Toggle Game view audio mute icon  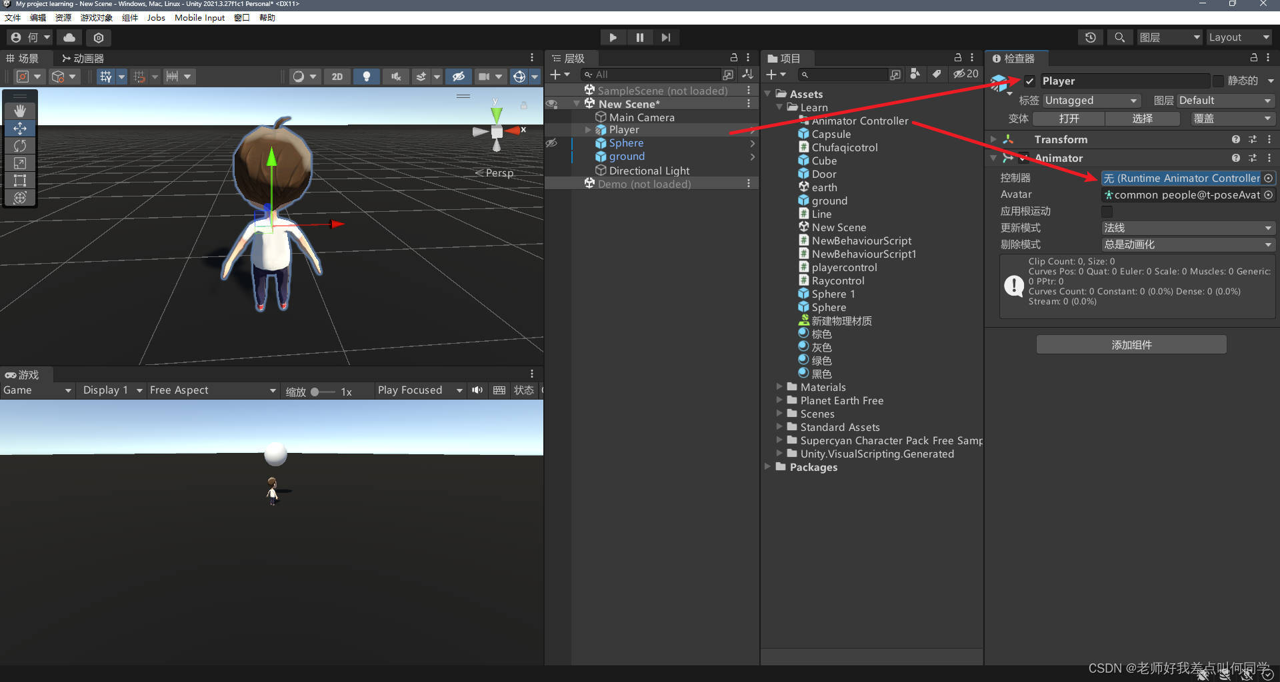point(477,390)
